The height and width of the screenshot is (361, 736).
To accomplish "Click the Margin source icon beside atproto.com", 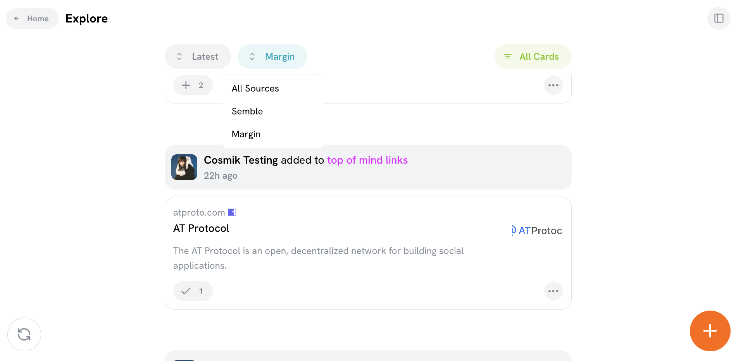I will point(232,212).
